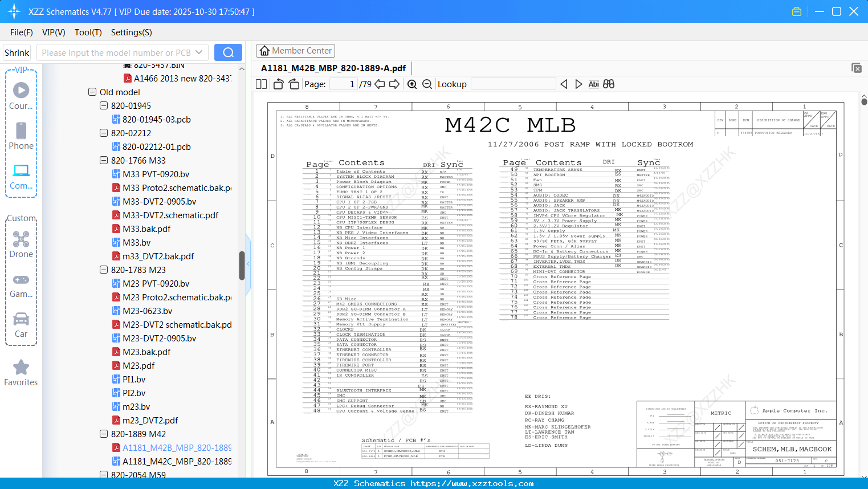
Task: Open the xzztools.com link in the status bar
Action: click(472, 483)
